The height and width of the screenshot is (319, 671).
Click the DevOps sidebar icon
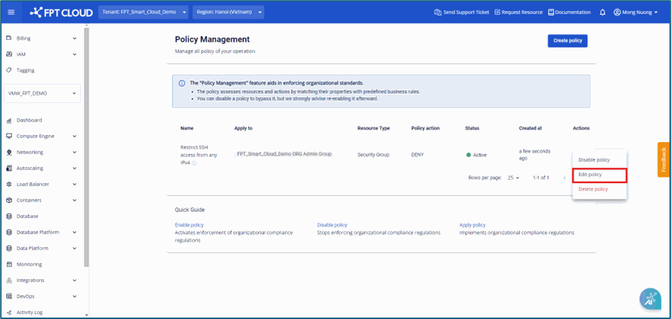[9, 296]
